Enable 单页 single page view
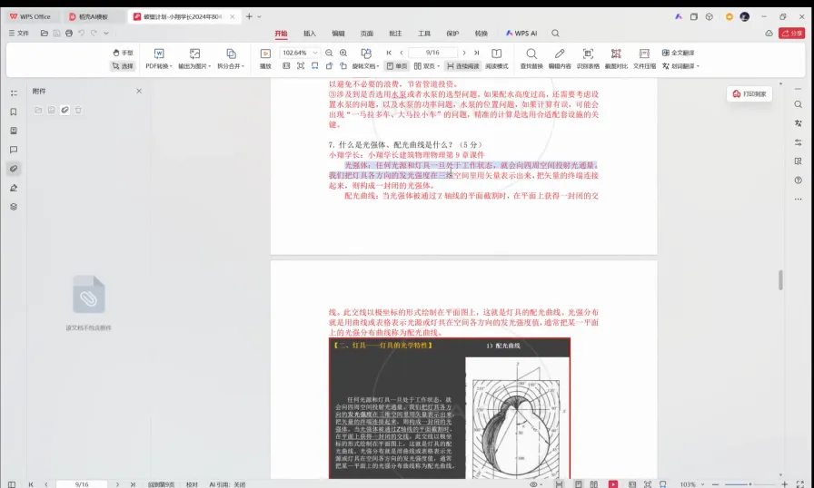The height and width of the screenshot is (488, 814). (x=397, y=66)
